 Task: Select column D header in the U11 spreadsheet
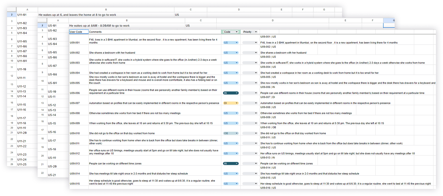(x=239, y=10)
